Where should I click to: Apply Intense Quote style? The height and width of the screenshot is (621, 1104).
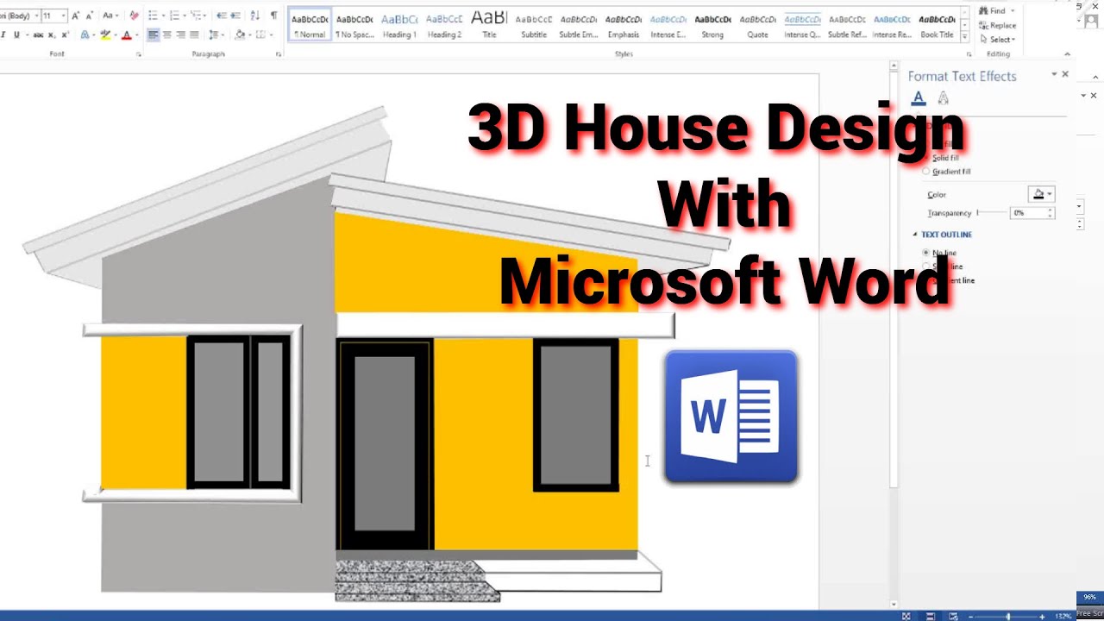coord(802,25)
